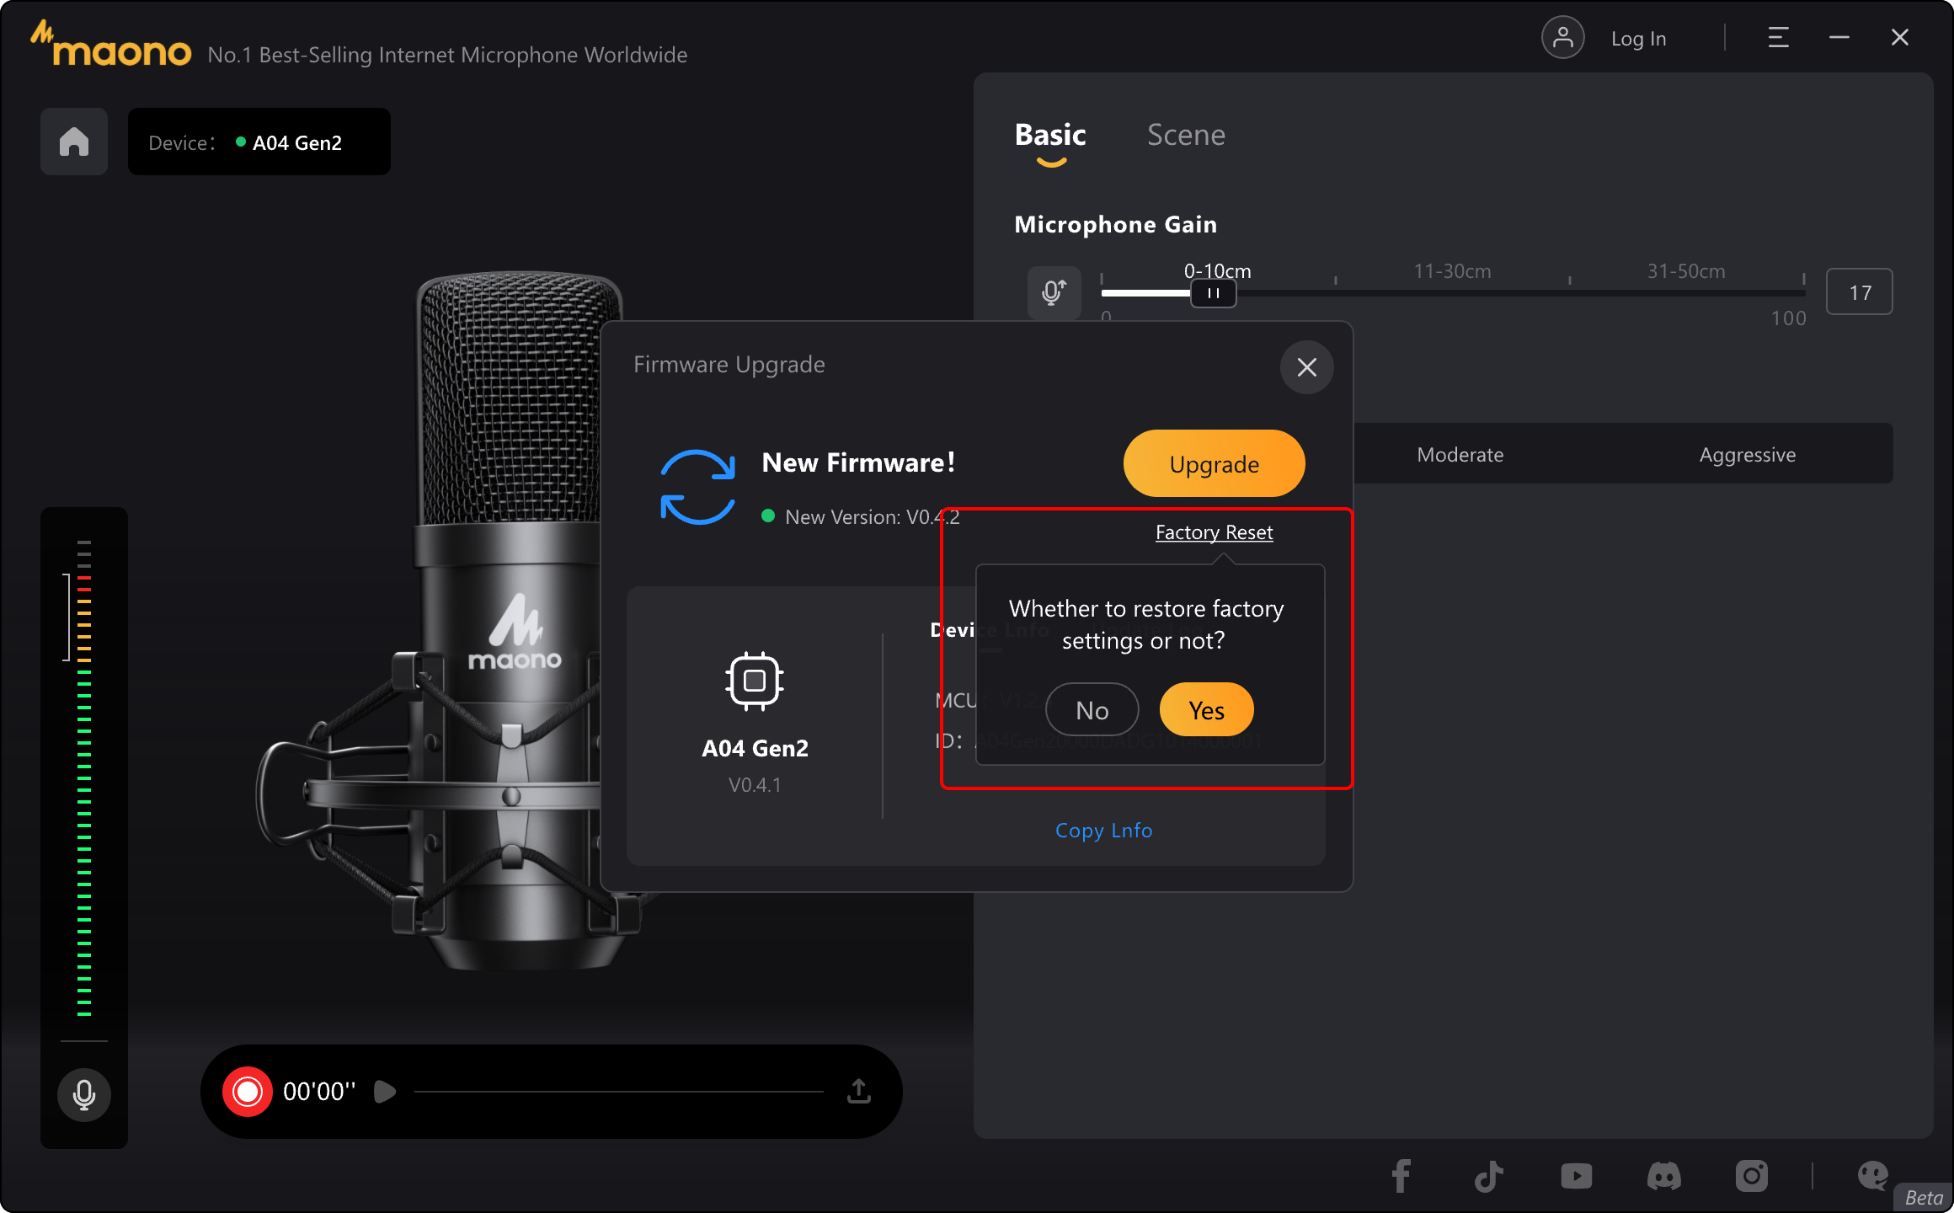Switch to the Basic tab
Image resolution: width=1954 pixels, height=1213 pixels.
pyautogui.click(x=1050, y=135)
